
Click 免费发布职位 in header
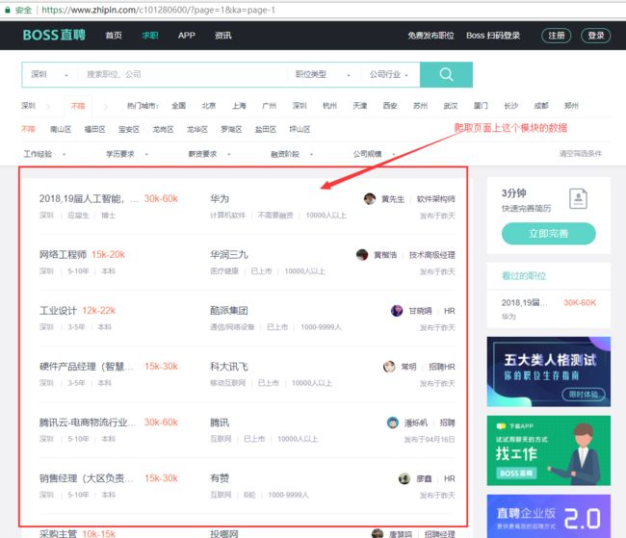coord(430,36)
